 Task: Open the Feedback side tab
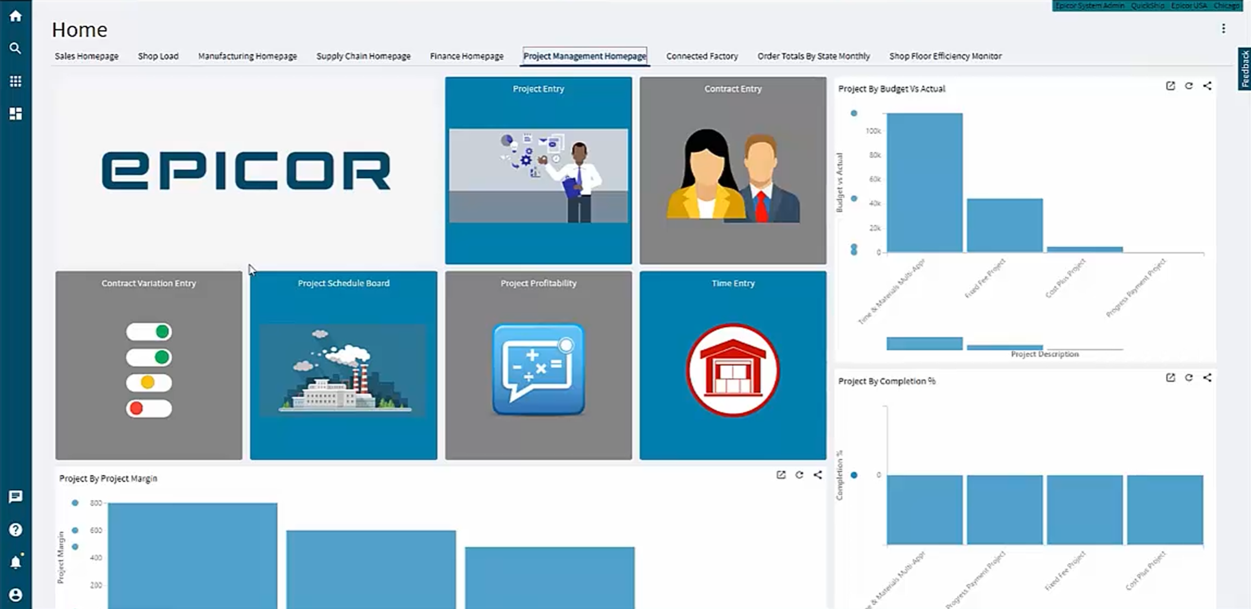[1244, 69]
